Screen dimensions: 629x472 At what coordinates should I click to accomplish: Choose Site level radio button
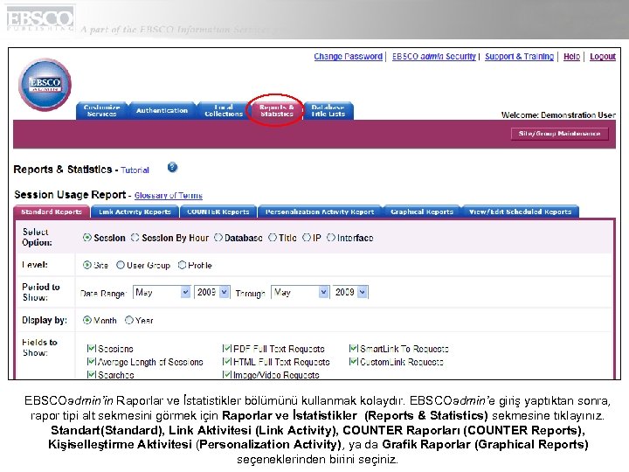87,265
